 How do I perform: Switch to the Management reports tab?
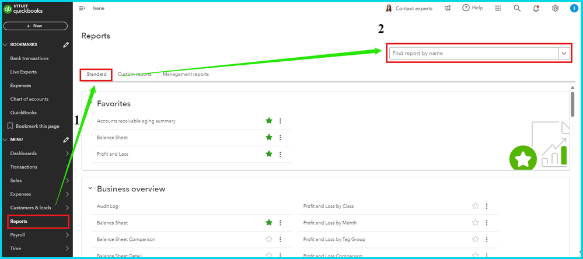186,74
